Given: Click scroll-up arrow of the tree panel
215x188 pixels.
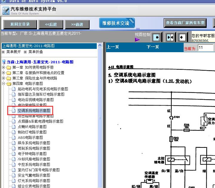Looking at the screenshot, I should (100, 45).
